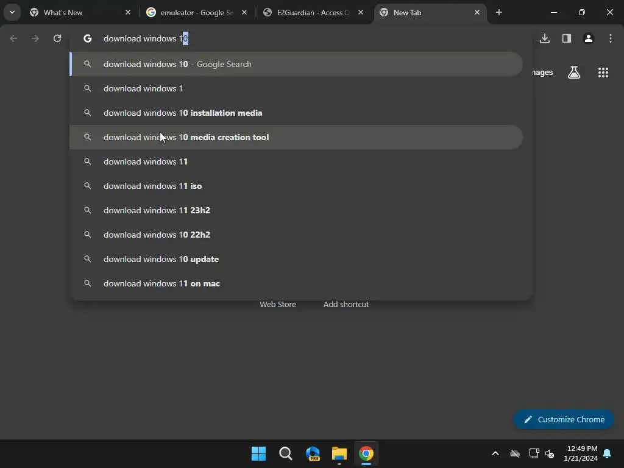Switch to the What's New tab

click(80, 13)
